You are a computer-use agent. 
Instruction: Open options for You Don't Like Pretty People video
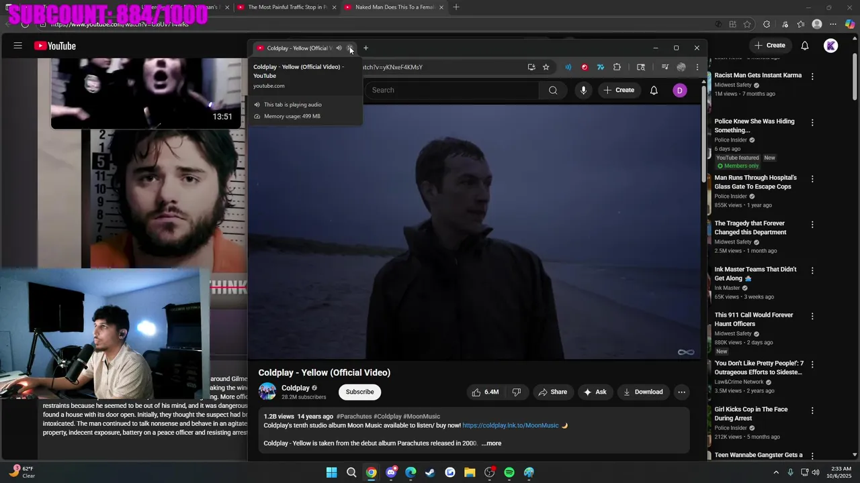click(812, 364)
